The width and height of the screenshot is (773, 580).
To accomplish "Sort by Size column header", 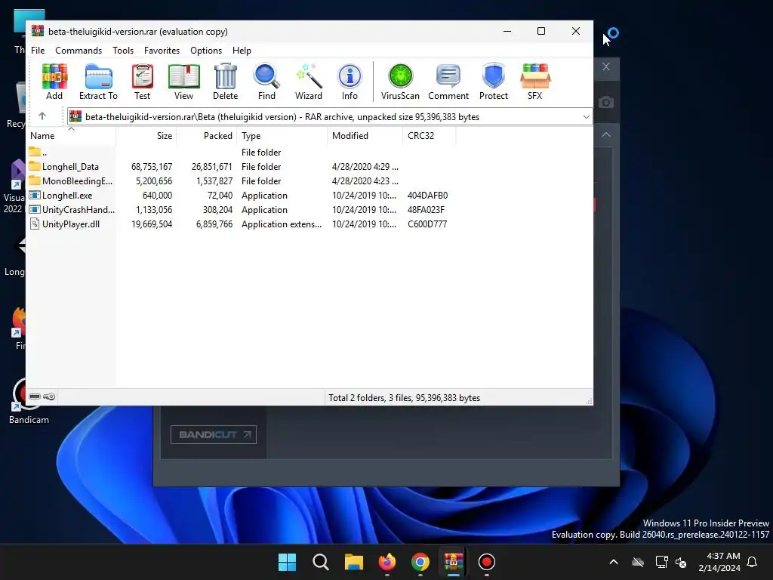I will click(146, 136).
